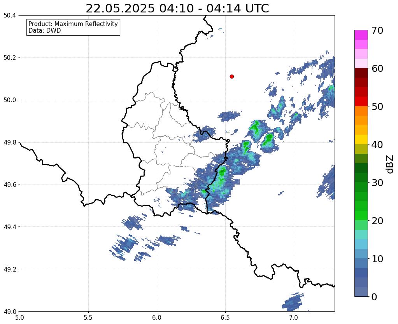Click the colorbar tick label 0
The image size is (398, 324).
(x=374, y=297)
